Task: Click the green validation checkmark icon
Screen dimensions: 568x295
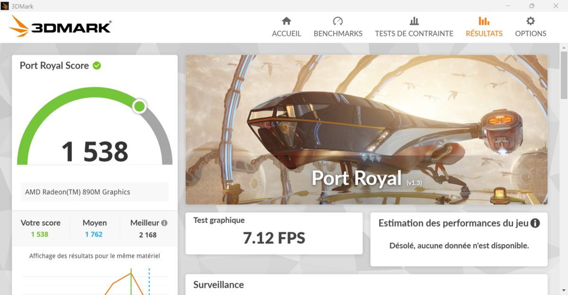Action: [x=97, y=65]
